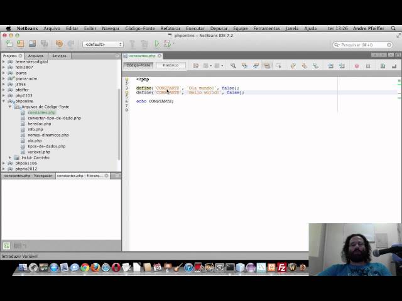Screen dimensions: 402x301
Task: Select the constantes.php editor tab
Action: coord(142,56)
